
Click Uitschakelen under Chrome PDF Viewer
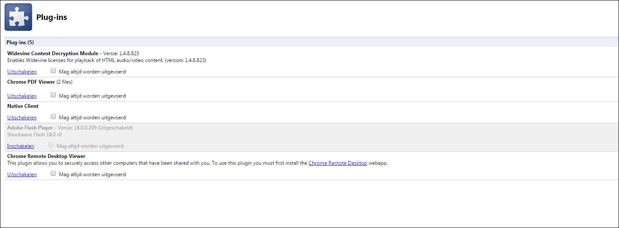click(22, 96)
